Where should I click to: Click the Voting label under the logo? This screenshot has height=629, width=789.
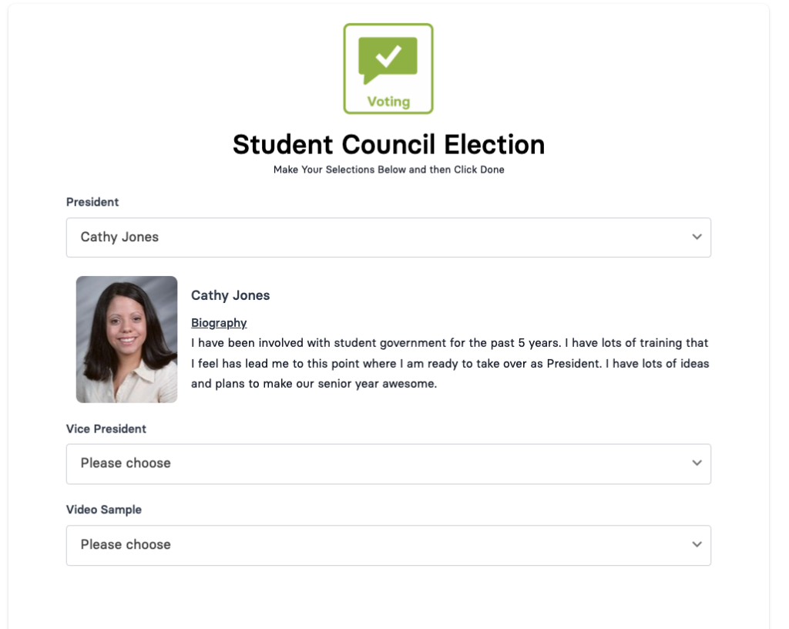click(x=388, y=101)
